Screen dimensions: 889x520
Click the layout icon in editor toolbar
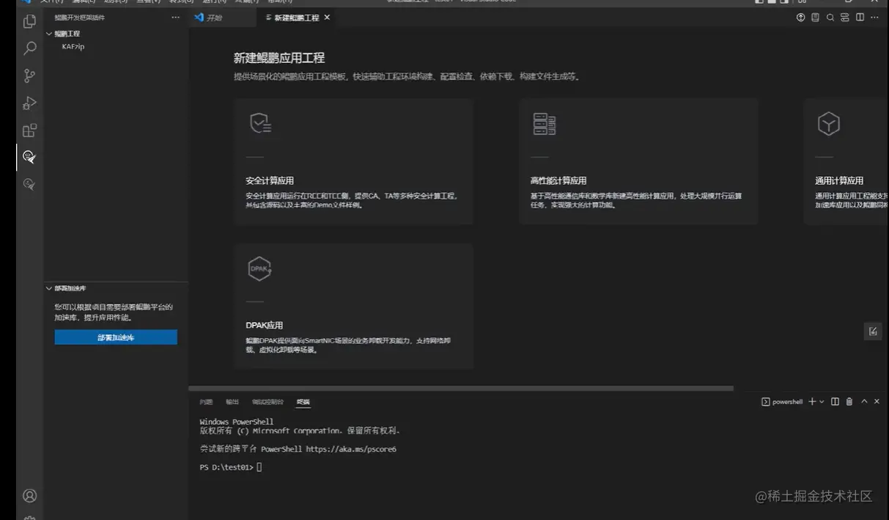(845, 18)
